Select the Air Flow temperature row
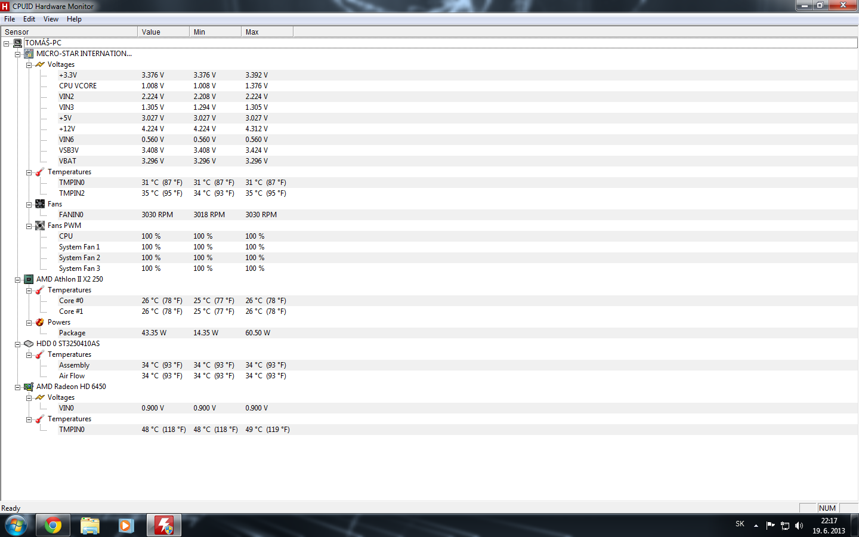This screenshot has height=537, width=859. tap(458, 376)
